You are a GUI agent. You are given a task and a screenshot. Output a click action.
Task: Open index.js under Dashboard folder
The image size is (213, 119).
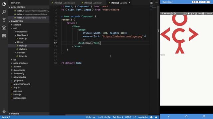pos(23,39)
